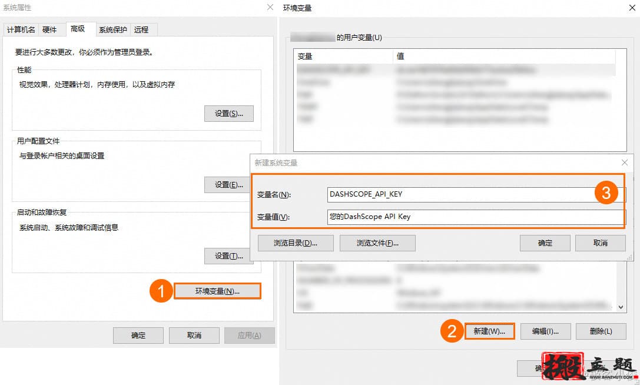Open the 远程 tab

(141, 29)
